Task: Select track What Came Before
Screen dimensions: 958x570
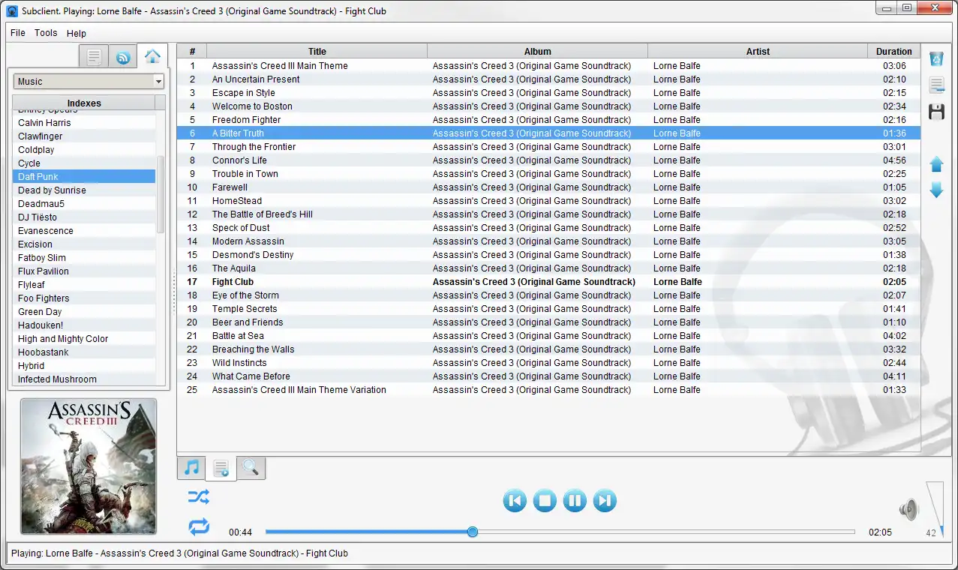Action: tap(548, 376)
